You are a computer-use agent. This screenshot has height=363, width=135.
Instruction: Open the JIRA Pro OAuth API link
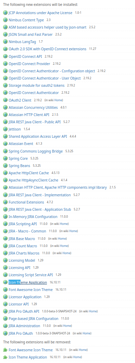point(24,312)
